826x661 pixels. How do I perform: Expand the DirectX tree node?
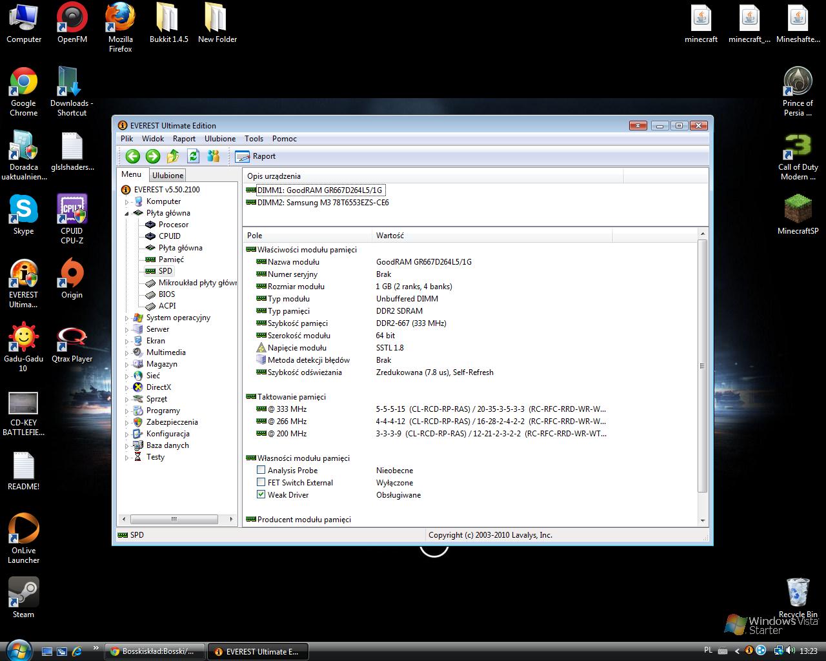pyautogui.click(x=127, y=387)
